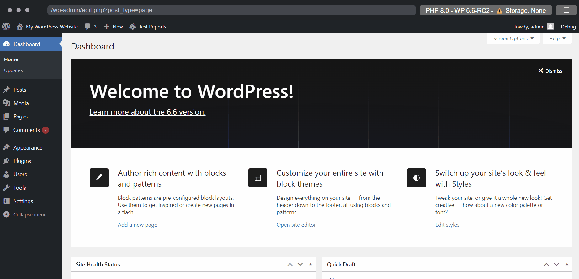The width and height of the screenshot is (579, 279).
Task: Click the layout icon for block themes
Action: [x=258, y=178]
